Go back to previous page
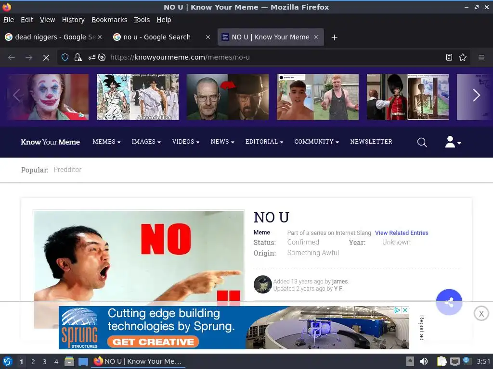Image resolution: width=493 pixels, height=369 pixels. click(12, 58)
